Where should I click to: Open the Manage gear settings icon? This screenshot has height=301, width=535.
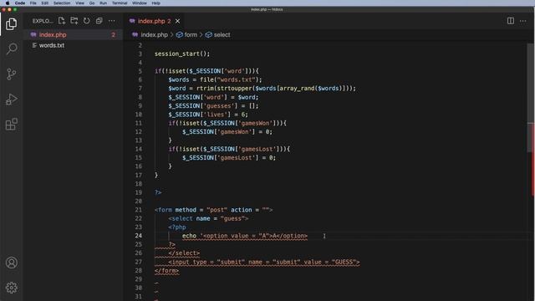click(x=11, y=288)
